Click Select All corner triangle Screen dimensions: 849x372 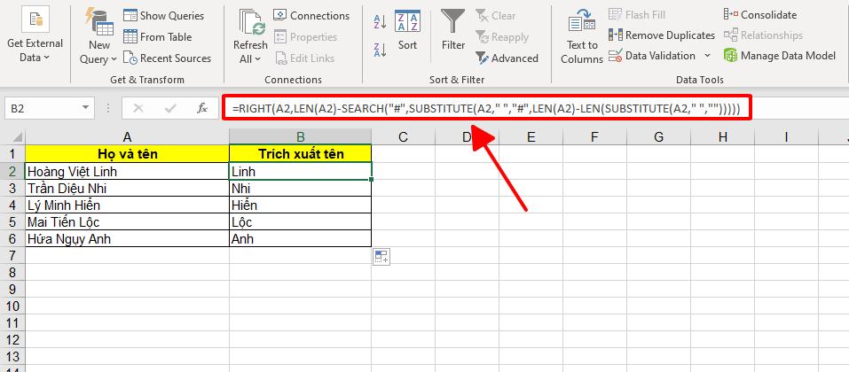point(17,137)
